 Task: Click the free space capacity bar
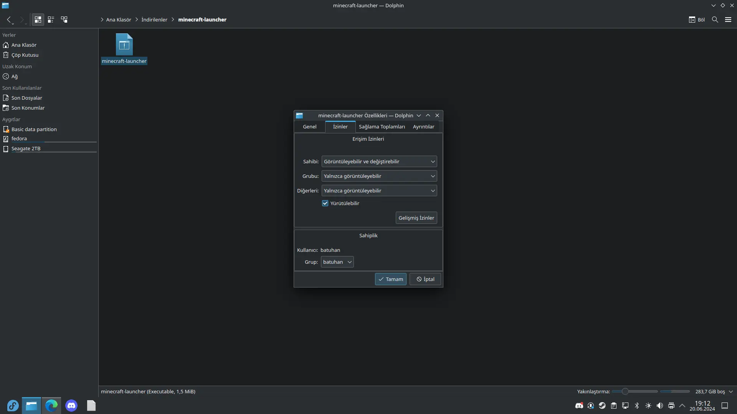(675, 391)
